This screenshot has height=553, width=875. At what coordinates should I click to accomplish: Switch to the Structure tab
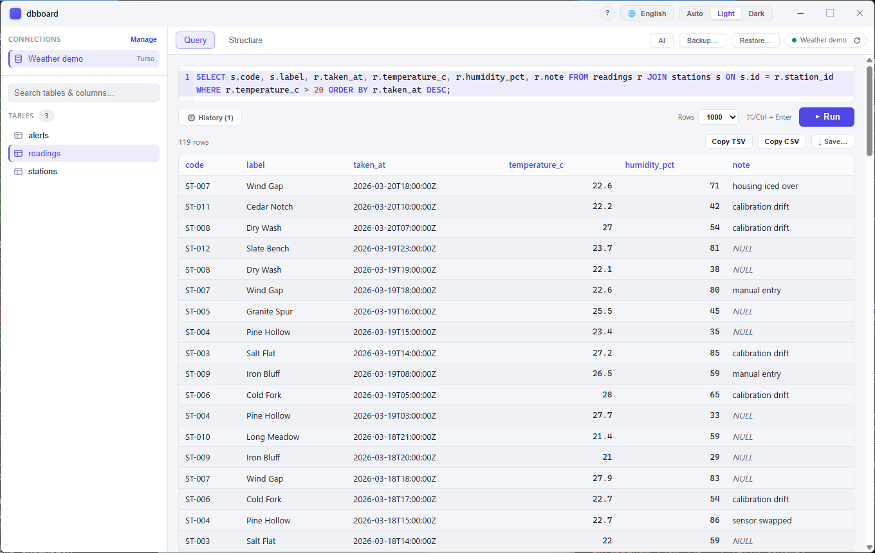[x=246, y=40]
